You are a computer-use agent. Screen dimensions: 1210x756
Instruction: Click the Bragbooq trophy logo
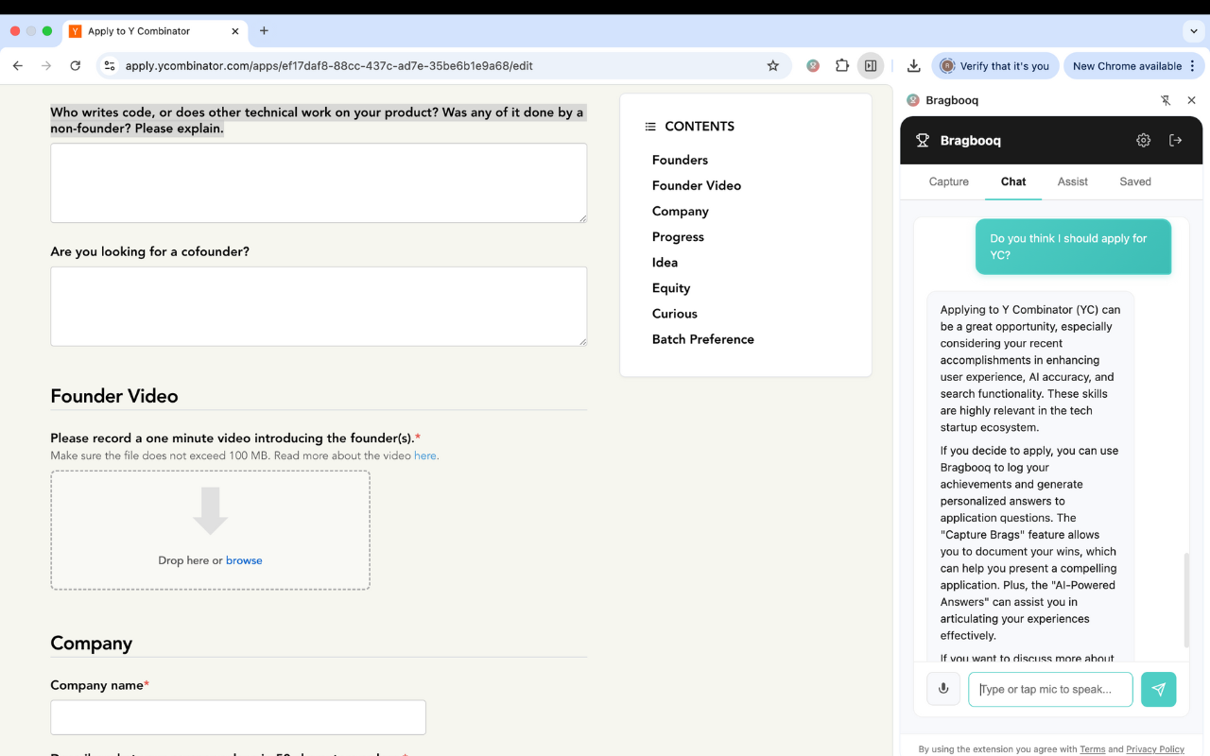[923, 141]
